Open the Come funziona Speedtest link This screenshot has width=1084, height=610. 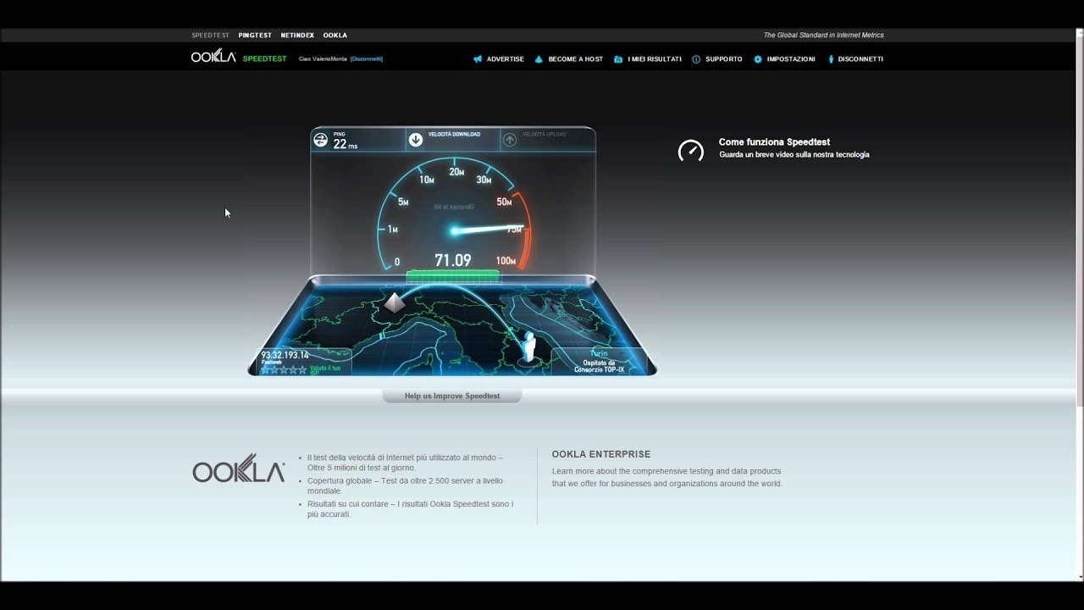[774, 142]
